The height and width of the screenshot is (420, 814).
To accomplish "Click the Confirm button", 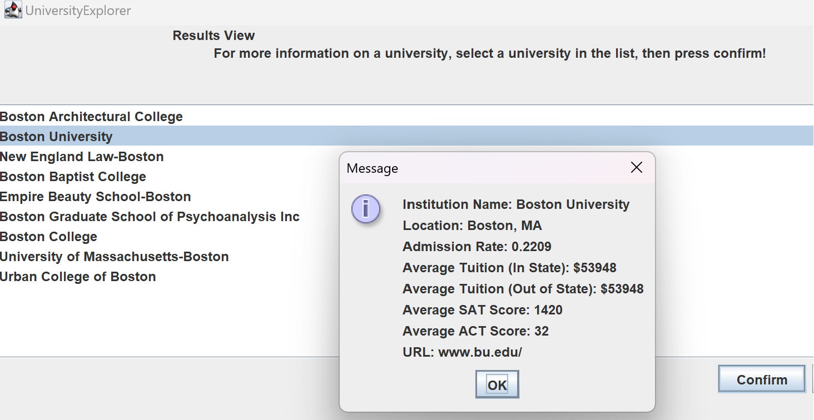I will 762,379.
